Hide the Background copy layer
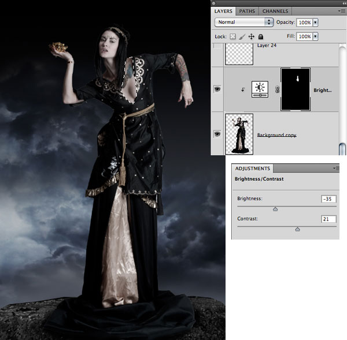The width and height of the screenshot is (347, 340). pos(217,133)
